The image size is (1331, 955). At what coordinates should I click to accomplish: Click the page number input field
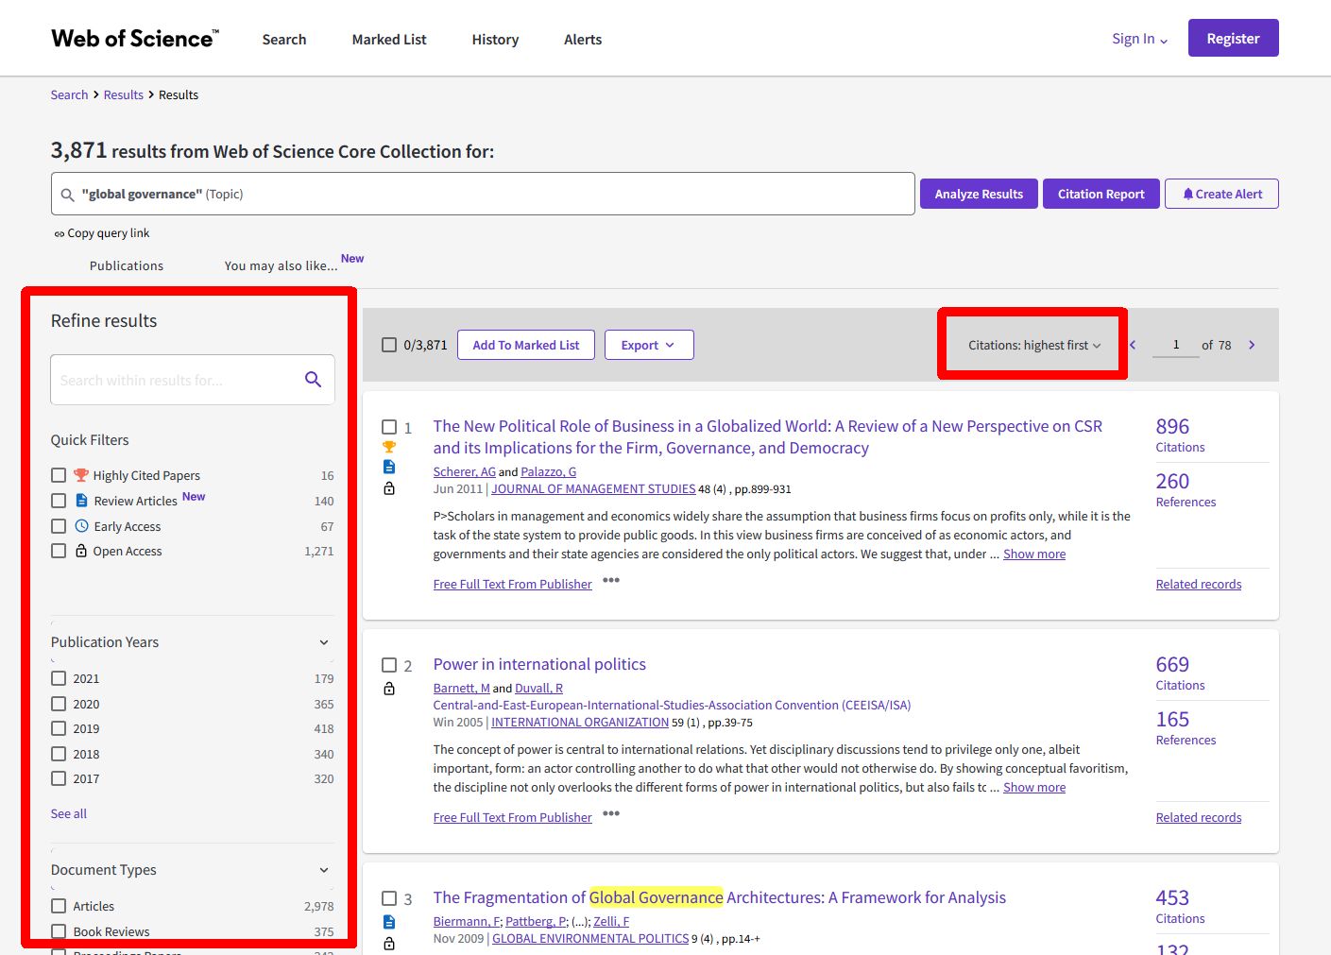(1176, 345)
